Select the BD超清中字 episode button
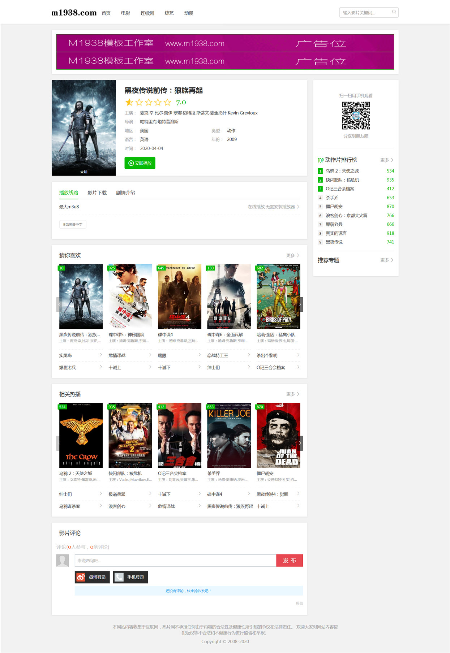Viewport: 450px width, 653px height. click(x=73, y=224)
